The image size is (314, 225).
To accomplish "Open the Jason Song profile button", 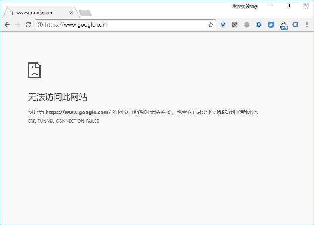I will pyautogui.click(x=245, y=6).
